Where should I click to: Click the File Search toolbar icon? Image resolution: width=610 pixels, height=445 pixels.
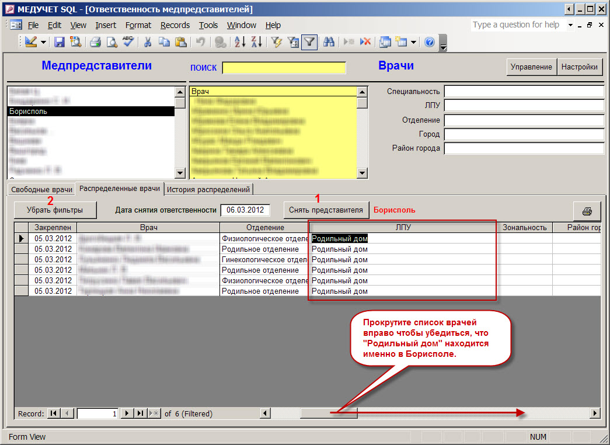(75, 41)
